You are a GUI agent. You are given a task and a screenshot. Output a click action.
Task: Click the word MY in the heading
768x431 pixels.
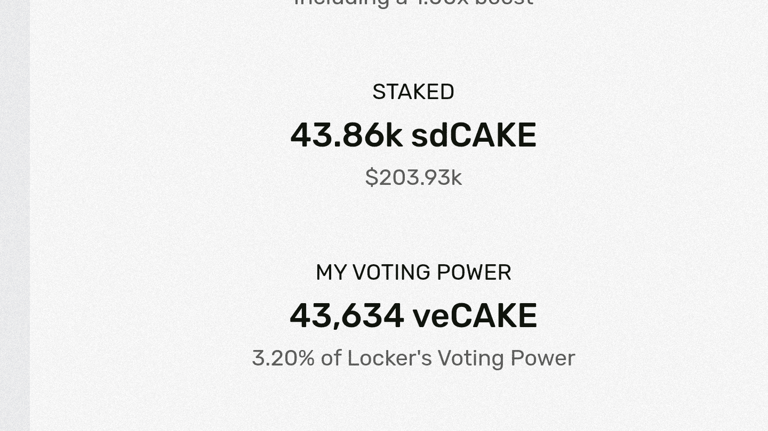pyautogui.click(x=331, y=273)
